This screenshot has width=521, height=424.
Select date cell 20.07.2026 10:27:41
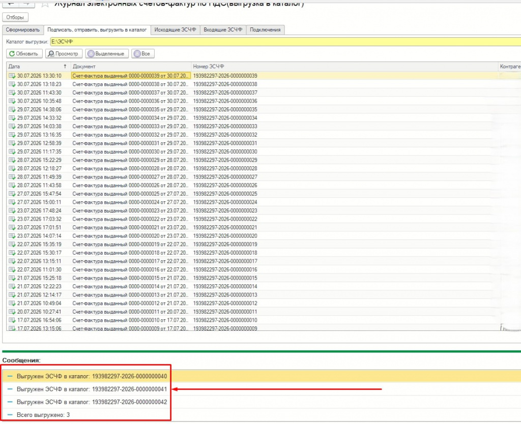click(x=39, y=312)
